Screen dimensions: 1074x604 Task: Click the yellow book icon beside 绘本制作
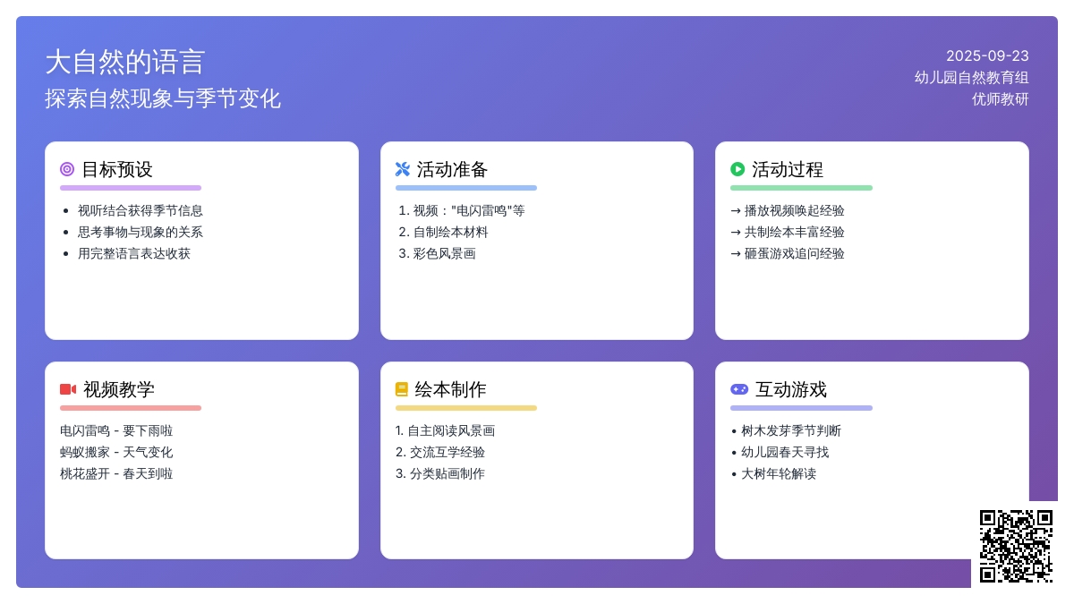tap(402, 389)
